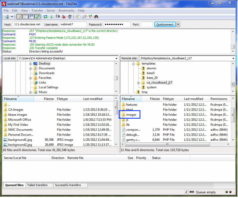Click the disconnect from server icon

tap(64, 17)
